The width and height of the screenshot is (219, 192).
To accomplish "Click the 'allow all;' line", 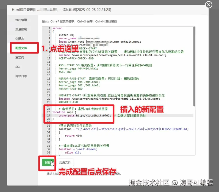I will click(73, 152).
